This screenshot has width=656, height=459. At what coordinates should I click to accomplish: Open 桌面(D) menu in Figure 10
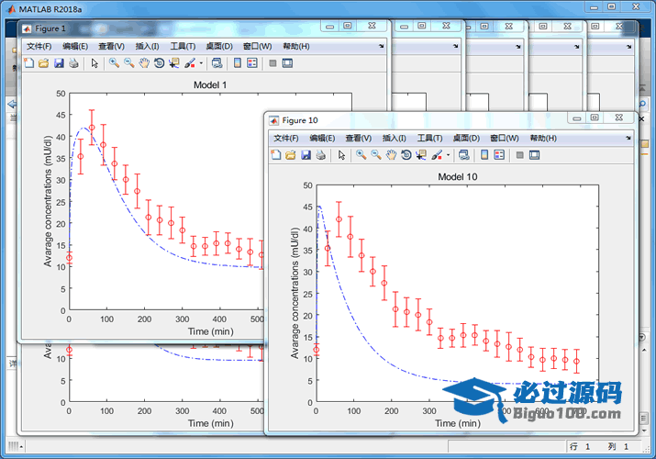coord(466,139)
